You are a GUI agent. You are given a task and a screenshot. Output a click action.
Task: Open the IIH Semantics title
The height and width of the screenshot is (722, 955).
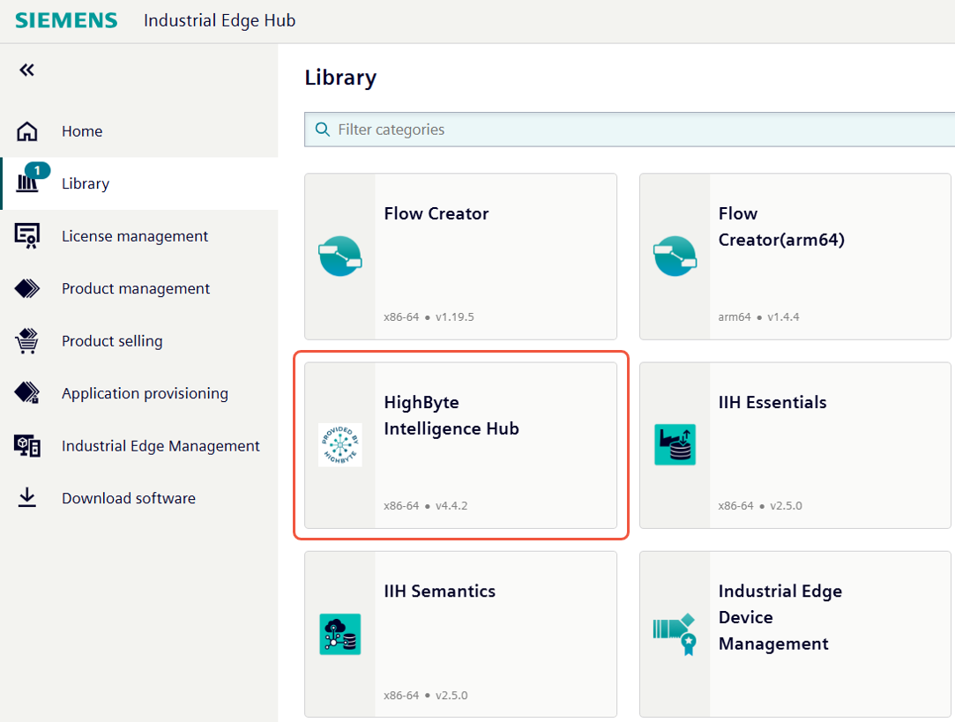coord(440,592)
